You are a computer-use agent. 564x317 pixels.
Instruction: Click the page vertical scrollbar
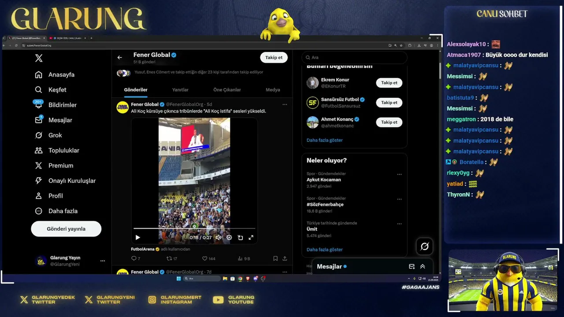click(439, 70)
